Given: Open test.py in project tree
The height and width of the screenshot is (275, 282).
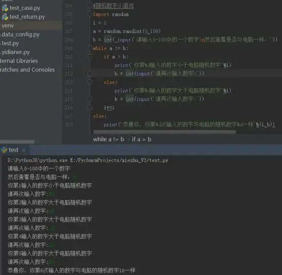Looking at the screenshot, I should click(10, 44).
